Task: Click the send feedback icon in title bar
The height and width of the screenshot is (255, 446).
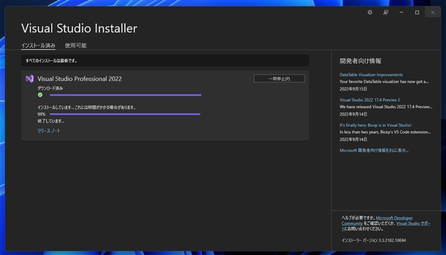Action: 386,12
